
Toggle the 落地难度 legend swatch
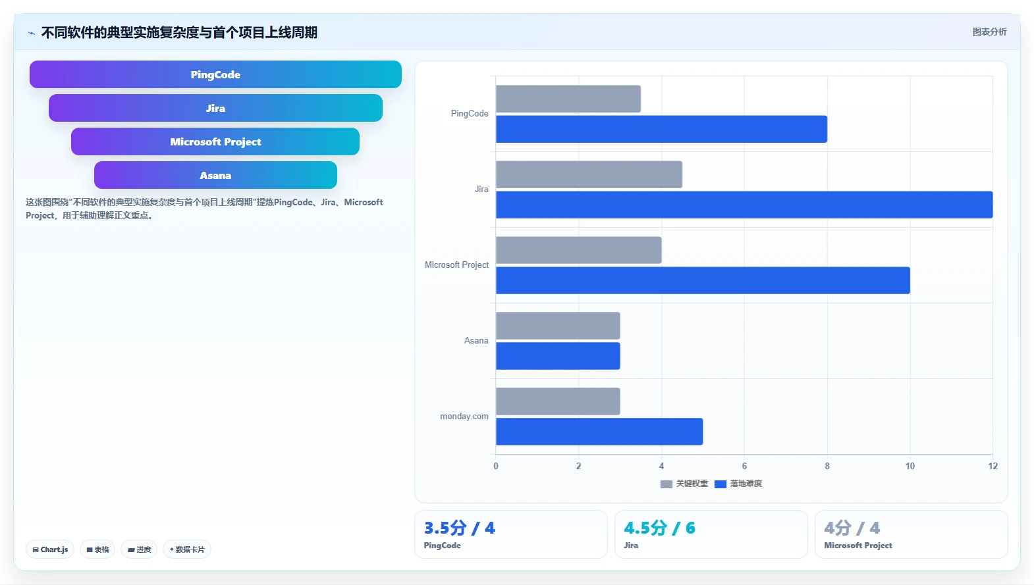(721, 484)
